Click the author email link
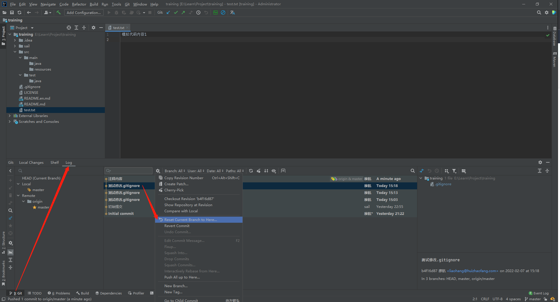 coord(473,271)
